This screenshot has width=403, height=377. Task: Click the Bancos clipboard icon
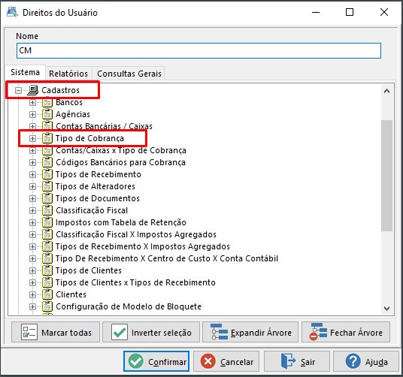click(x=47, y=102)
